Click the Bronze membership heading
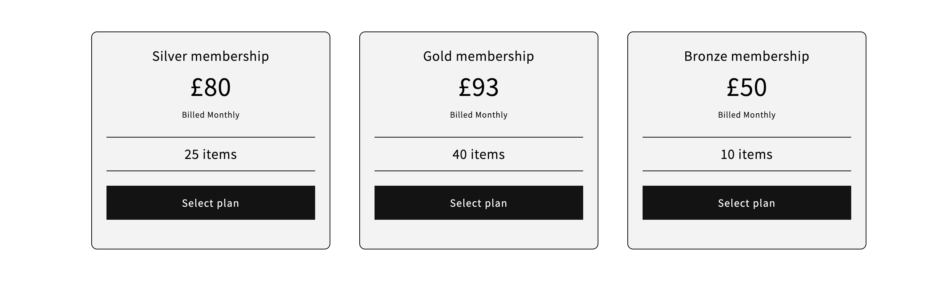The height and width of the screenshot is (286, 928). (x=747, y=56)
